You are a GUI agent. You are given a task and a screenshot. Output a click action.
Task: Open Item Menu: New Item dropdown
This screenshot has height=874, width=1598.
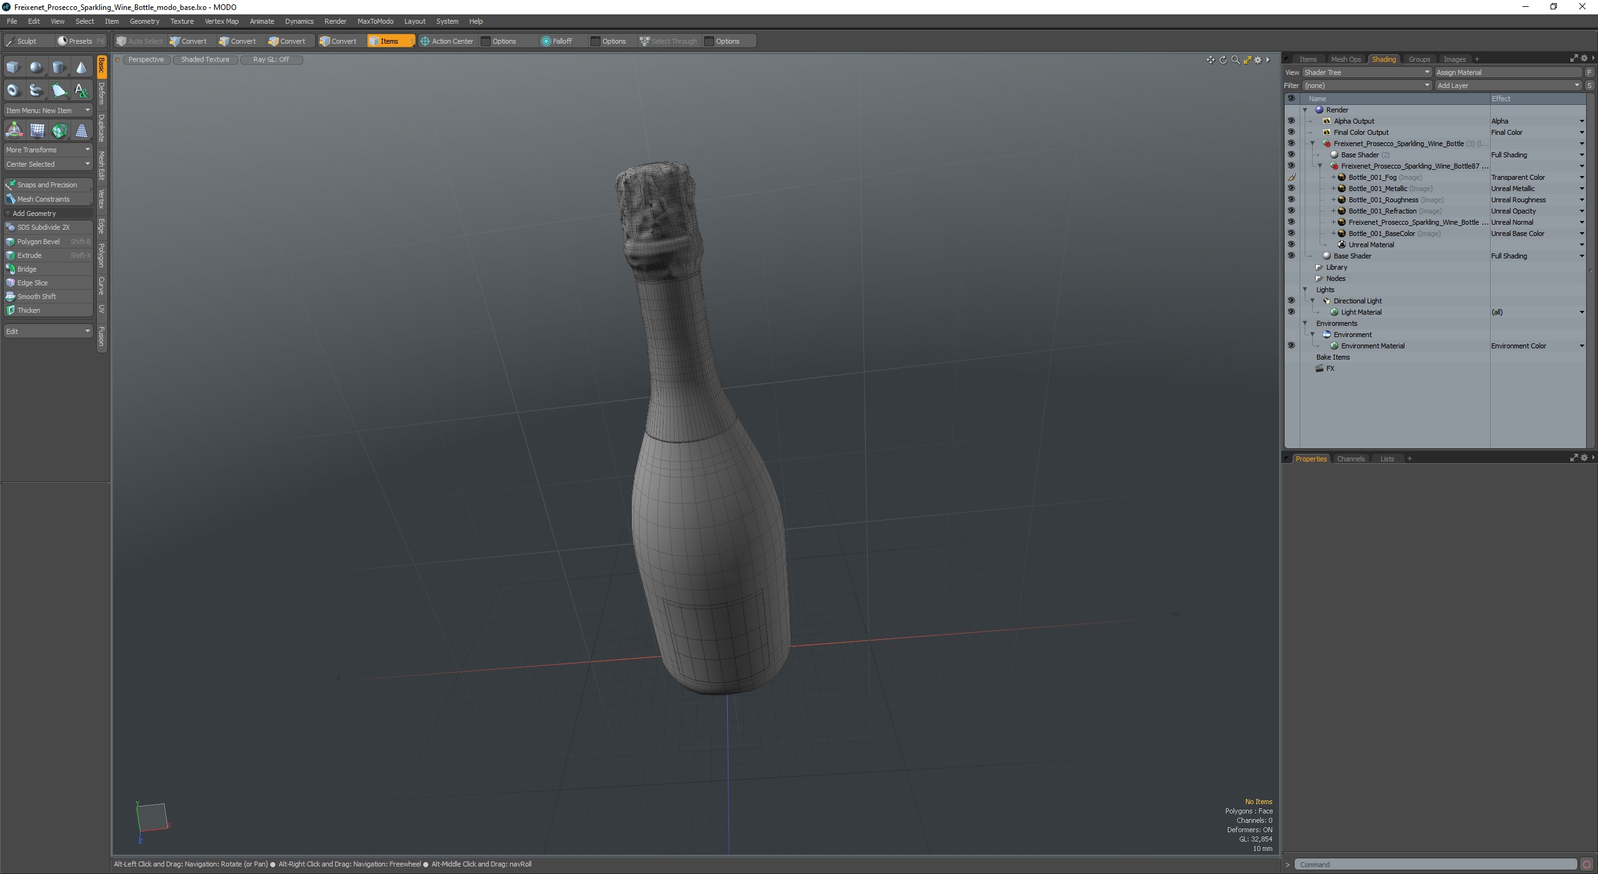pyautogui.click(x=48, y=110)
